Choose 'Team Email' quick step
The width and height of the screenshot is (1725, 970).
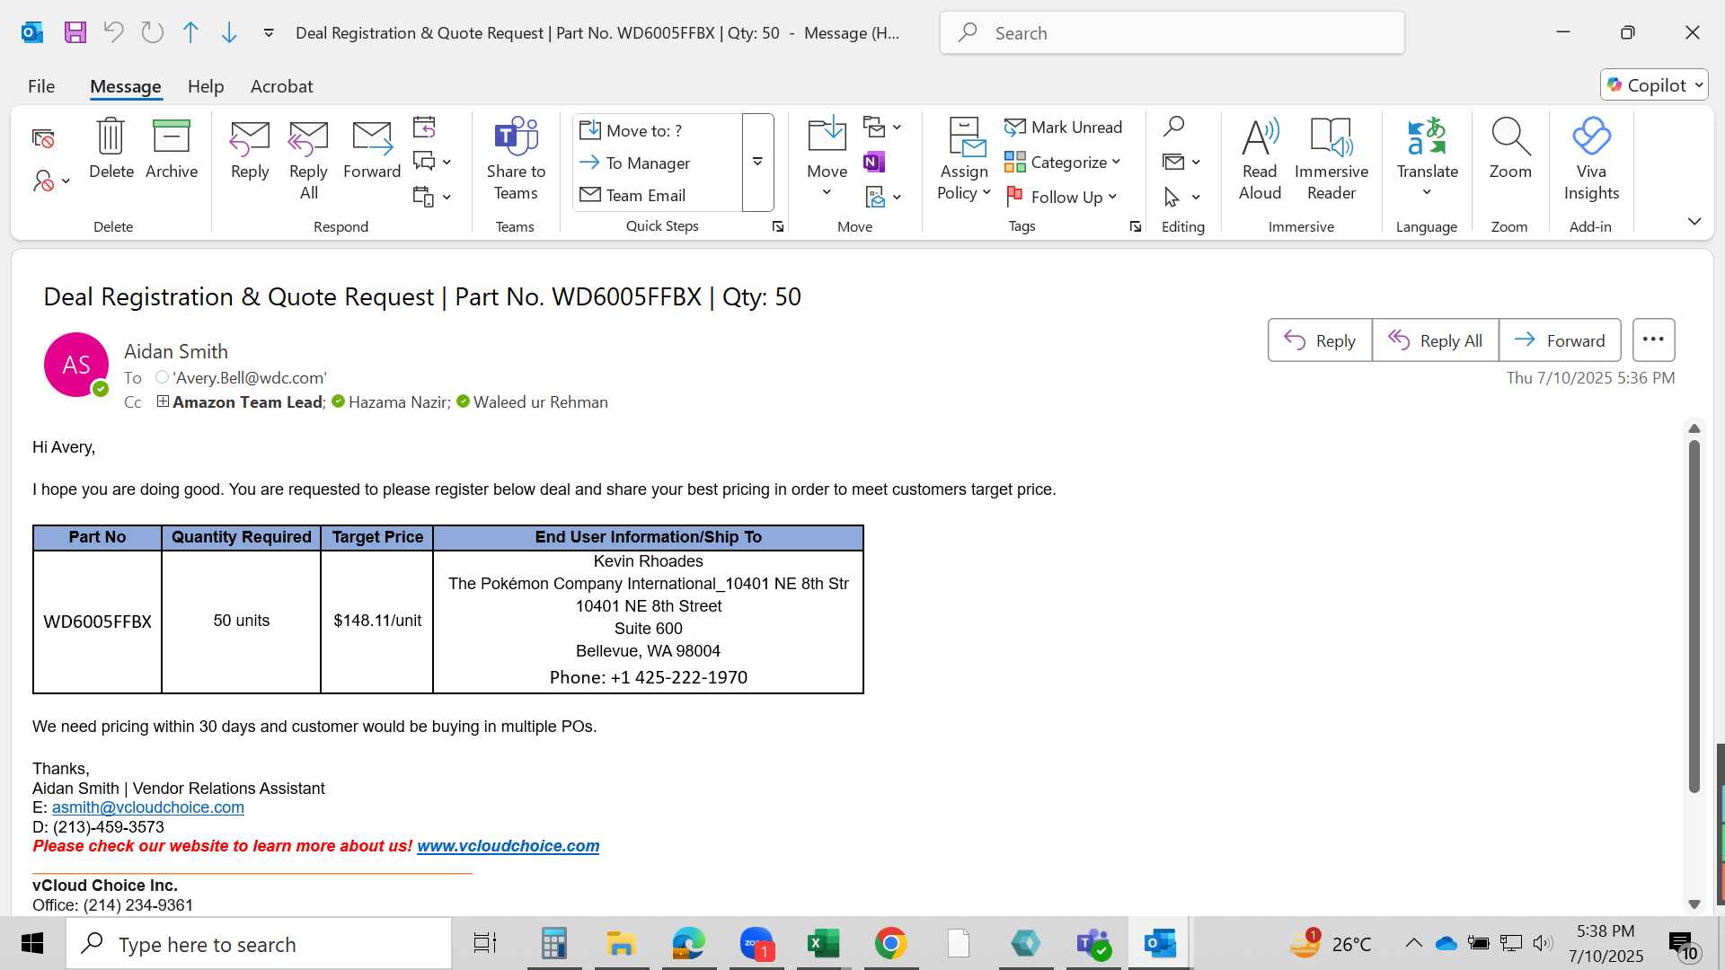coord(659,195)
